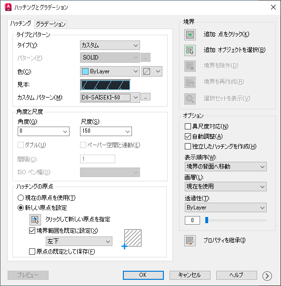Click the 追加: オブジェクトを選択 icon
This screenshot has height=286, width=281.
click(190, 50)
